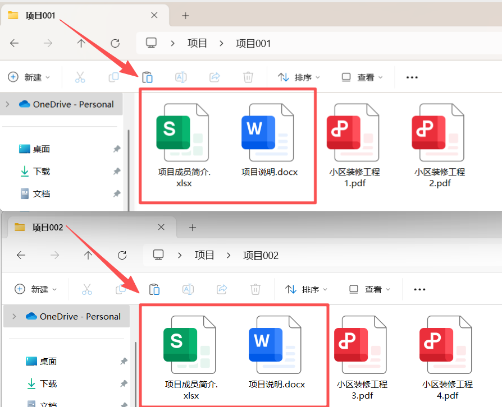Open more options ellipsis in 项目001 window
The width and height of the screenshot is (502, 407).
pos(412,77)
